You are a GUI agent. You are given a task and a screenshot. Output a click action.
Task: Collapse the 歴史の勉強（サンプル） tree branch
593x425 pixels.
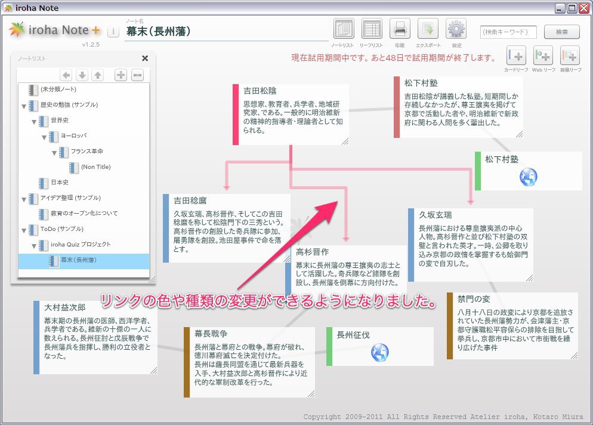click(24, 105)
